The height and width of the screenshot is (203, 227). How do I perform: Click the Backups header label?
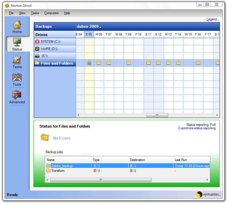pyautogui.click(x=44, y=26)
